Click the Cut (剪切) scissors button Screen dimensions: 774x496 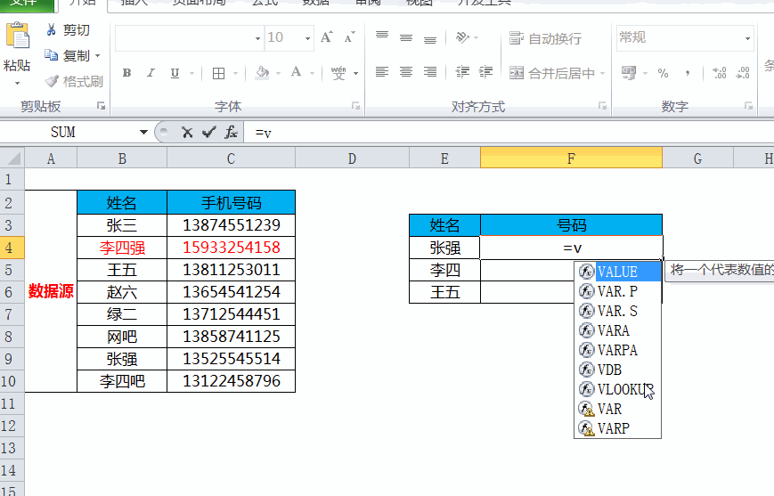click(68, 30)
